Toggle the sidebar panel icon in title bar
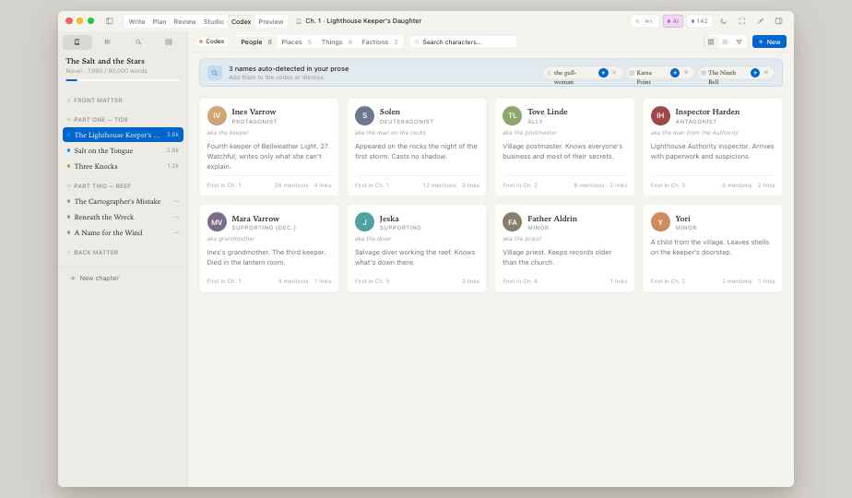The height and width of the screenshot is (498, 852). [110, 20]
